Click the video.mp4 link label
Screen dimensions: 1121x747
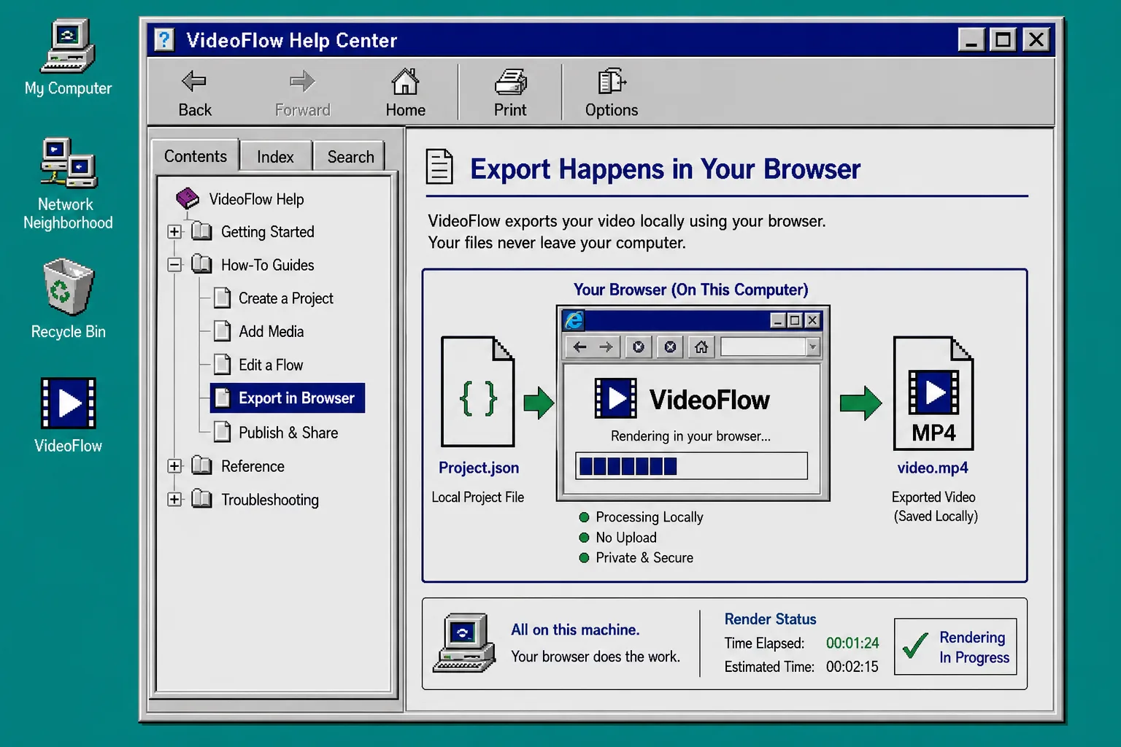point(933,468)
